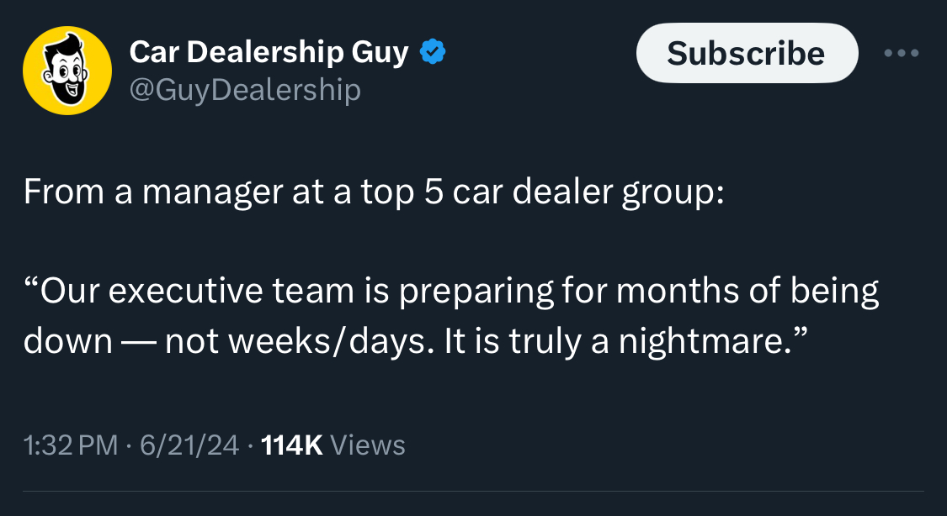The height and width of the screenshot is (516, 947).
Task: Click the words 'months of being' in quote
Action: click(x=747, y=291)
